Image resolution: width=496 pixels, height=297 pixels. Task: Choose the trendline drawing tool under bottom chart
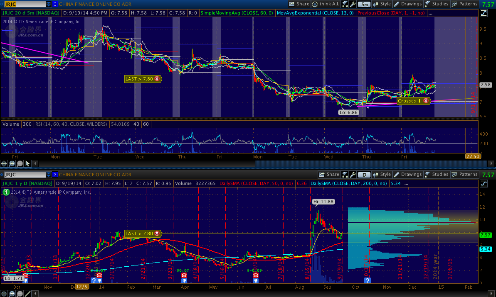click(x=27, y=294)
